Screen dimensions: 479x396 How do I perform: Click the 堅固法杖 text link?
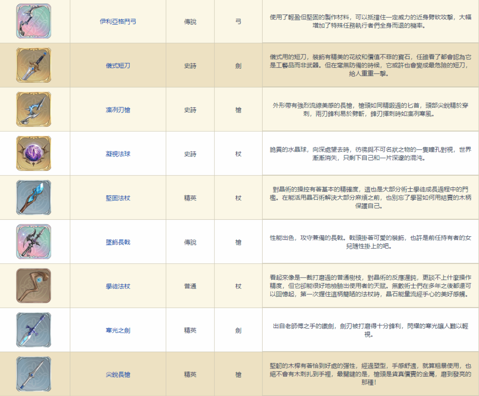[118, 198]
